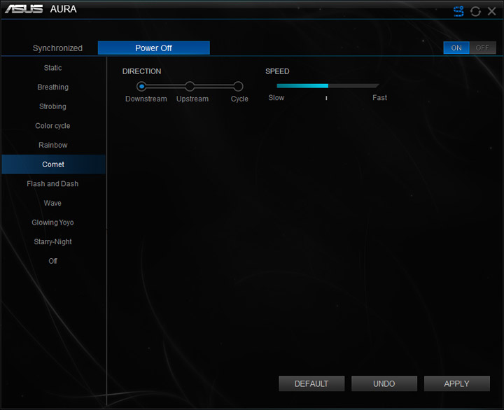Click the Downstream label text
Screen dimensions: 504x410
point(146,99)
